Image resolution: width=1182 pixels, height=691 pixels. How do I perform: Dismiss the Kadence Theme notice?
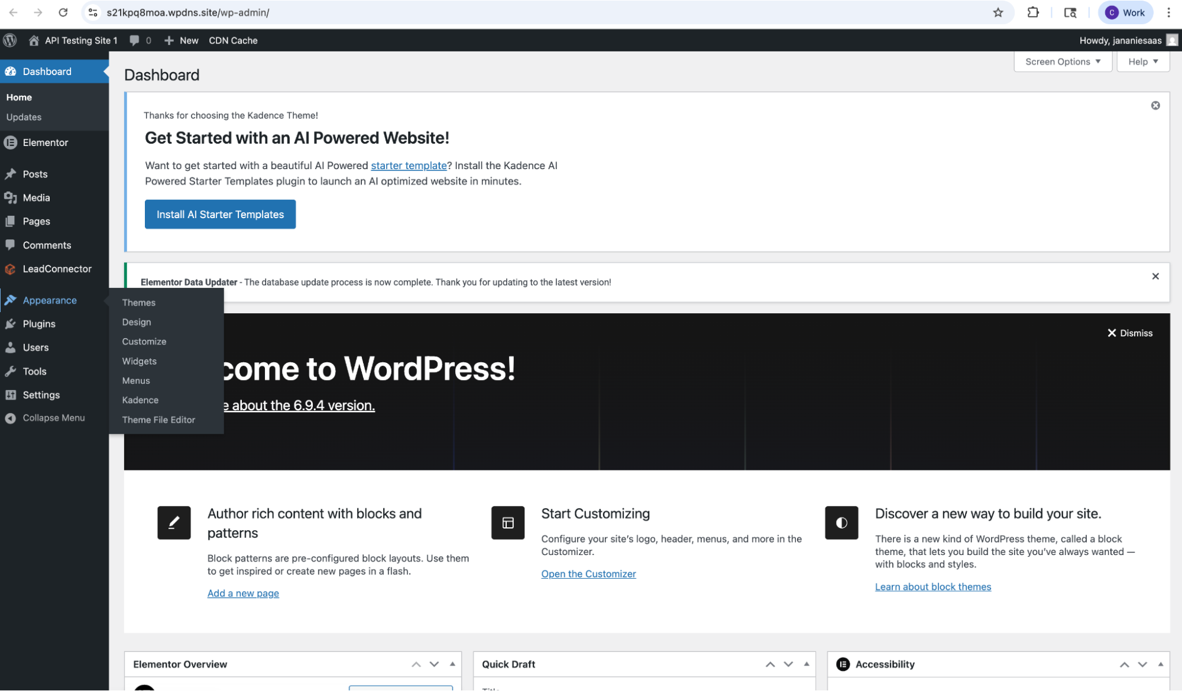click(x=1155, y=105)
